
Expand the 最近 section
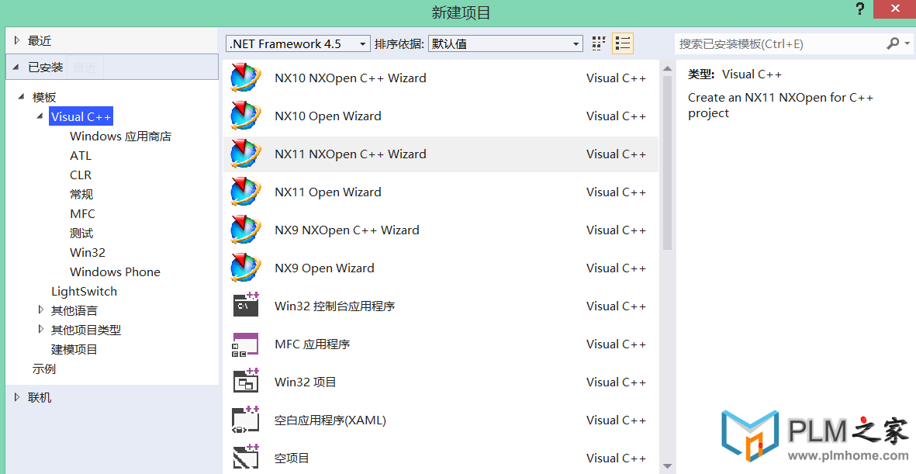(17, 40)
